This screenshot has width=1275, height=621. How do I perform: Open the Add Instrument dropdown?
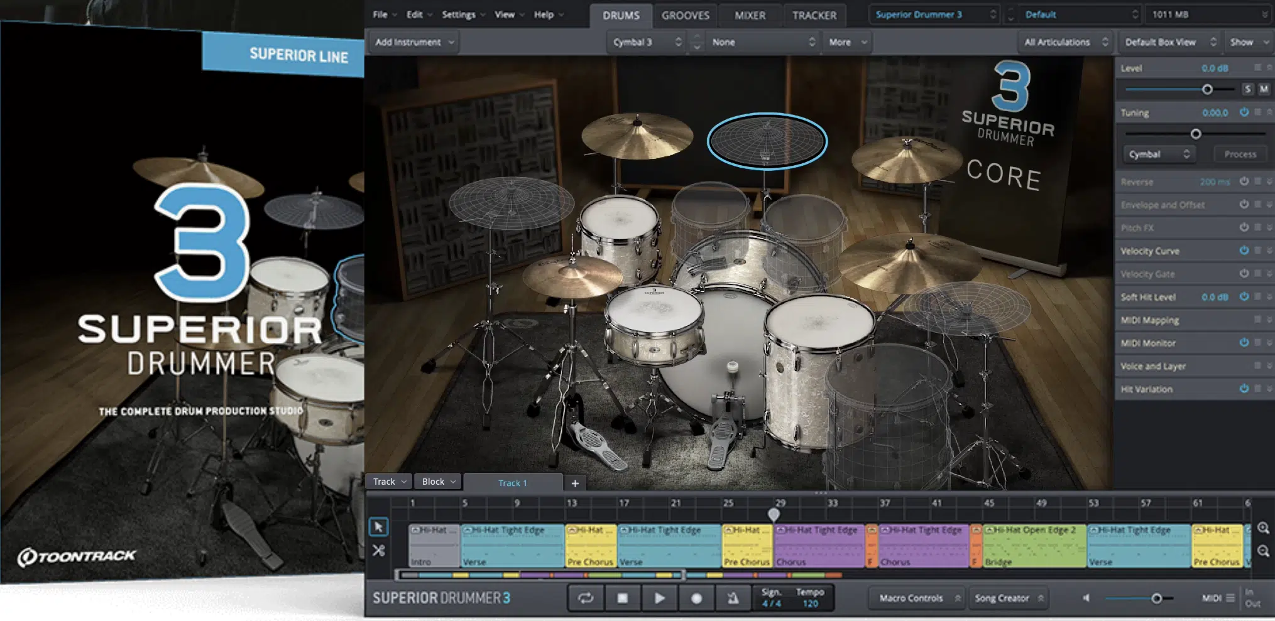pyautogui.click(x=413, y=42)
